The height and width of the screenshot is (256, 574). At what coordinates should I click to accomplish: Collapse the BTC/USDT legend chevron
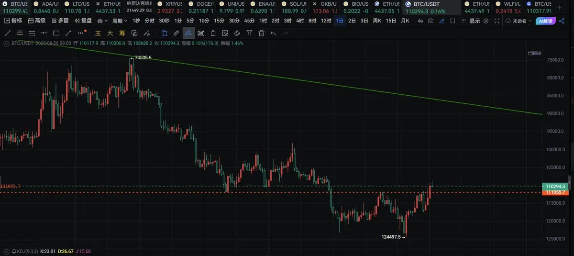[6, 43]
